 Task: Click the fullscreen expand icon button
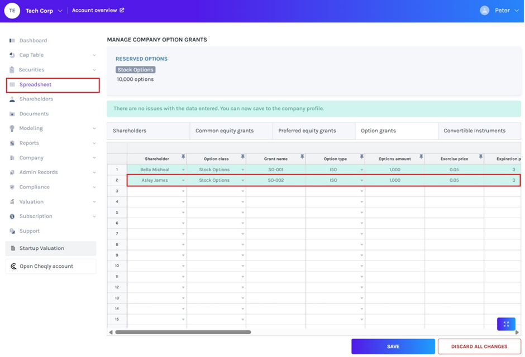tap(506, 324)
